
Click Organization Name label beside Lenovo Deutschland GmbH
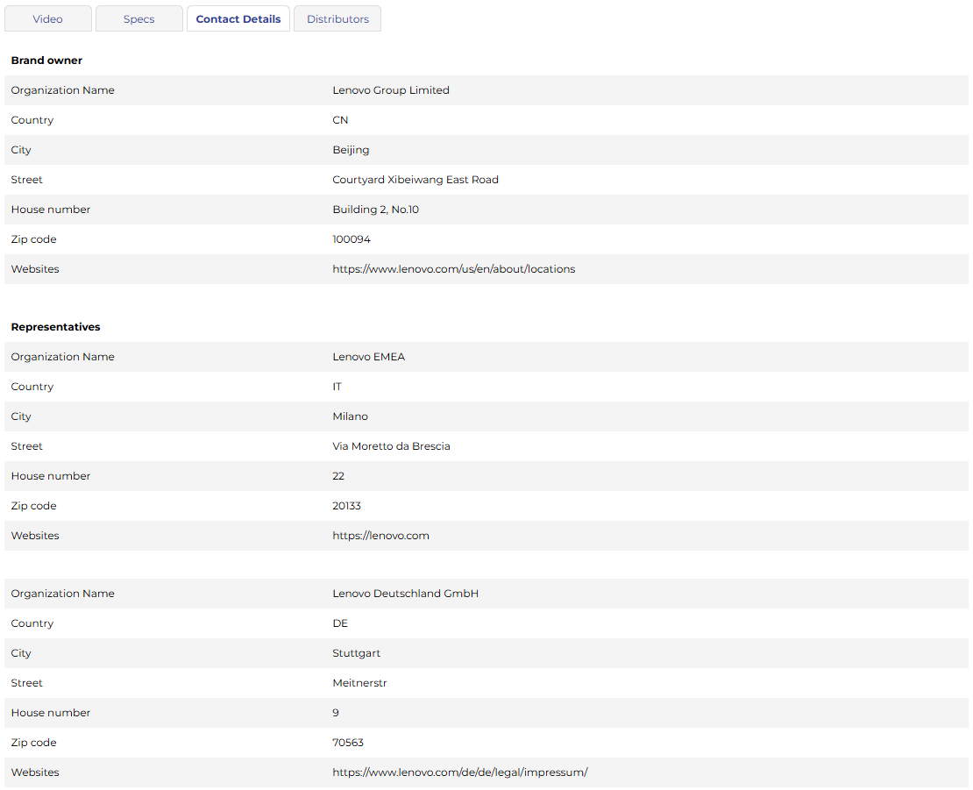pyautogui.click(x=62, y=594)
